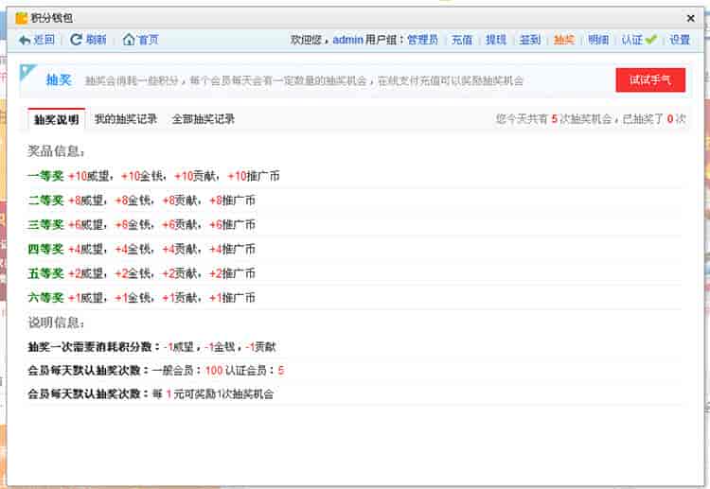Open the 充值 recharge link
This screenshot has height=489, width=710.
click(461, 40)
